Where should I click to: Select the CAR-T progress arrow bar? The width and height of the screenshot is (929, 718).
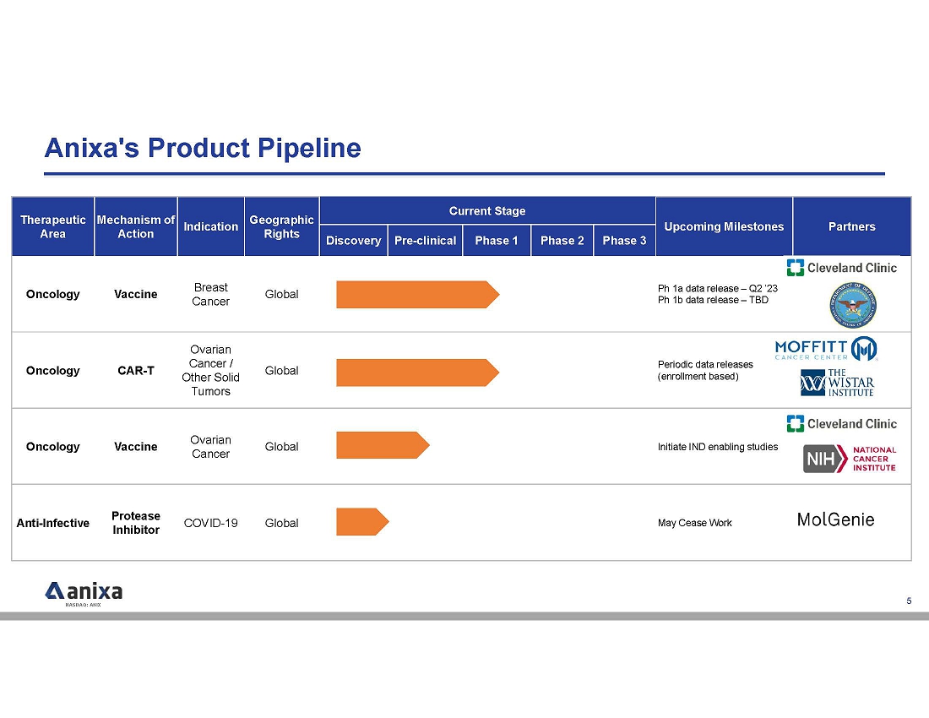[417, 372]
